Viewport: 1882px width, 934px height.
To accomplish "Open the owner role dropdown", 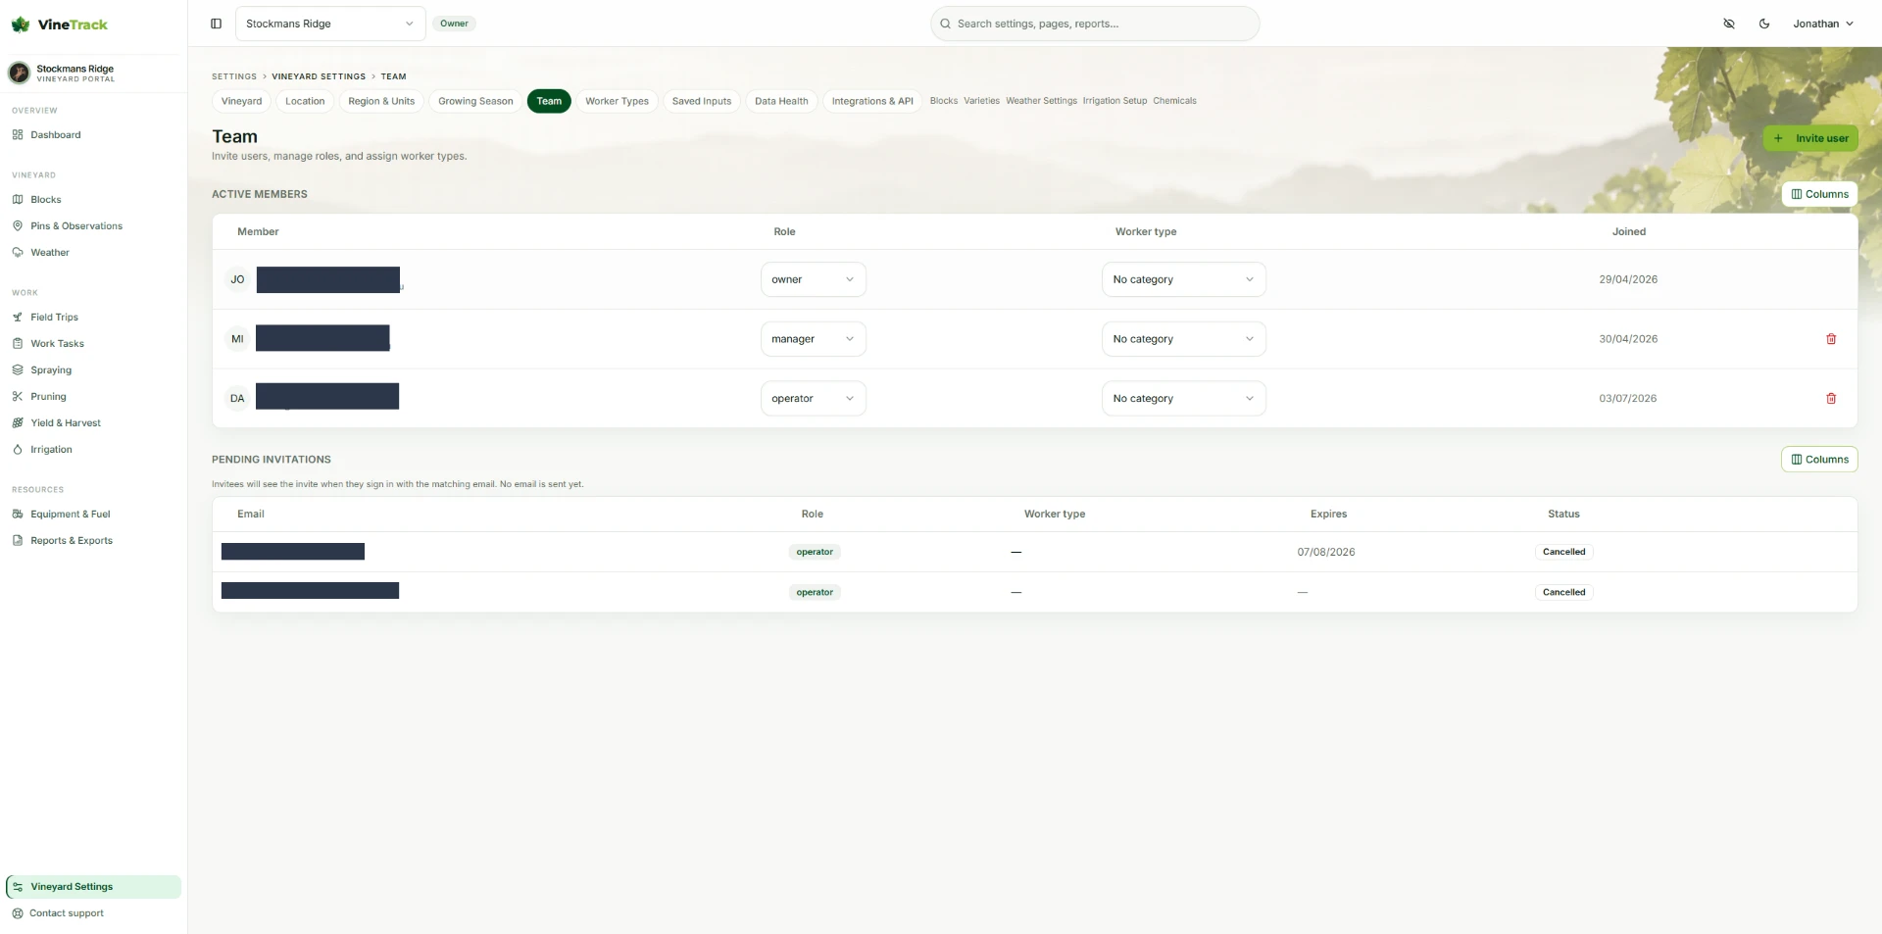I will (813, 279).
